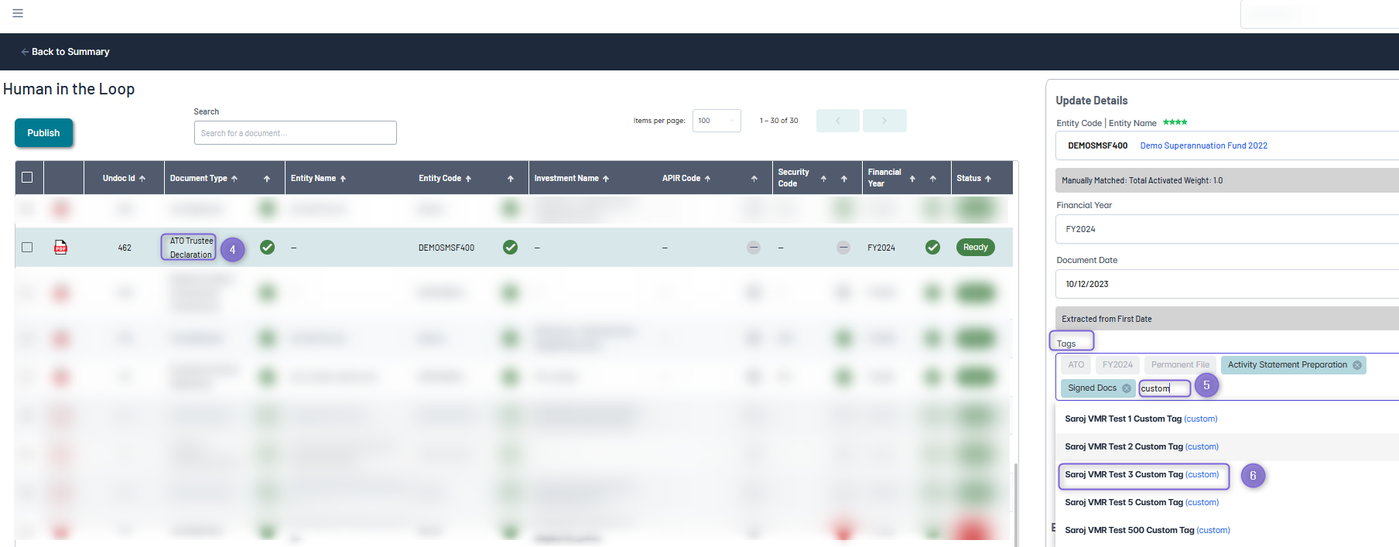This screenshot has height=547, width=1399.
Task: Go to the previous page of results
Action: [x=837, y=121]
